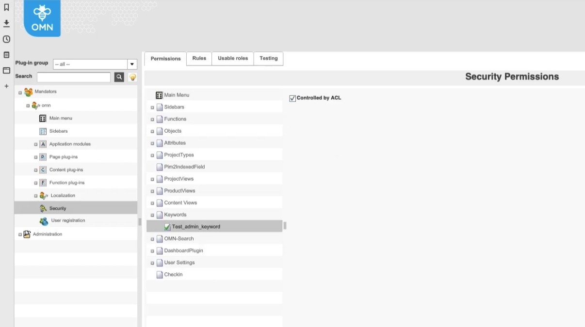Click the left panel splitter handle

pyautogui.click(x=140, y=222)
